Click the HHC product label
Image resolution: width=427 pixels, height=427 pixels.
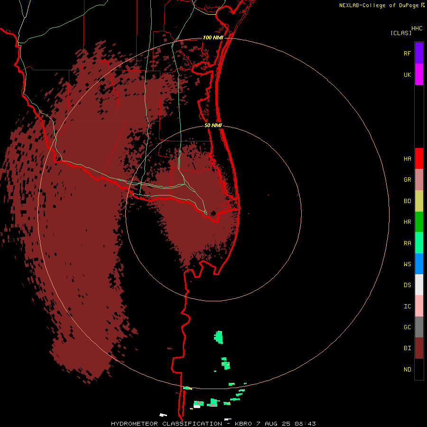click(x=417, y=28)
